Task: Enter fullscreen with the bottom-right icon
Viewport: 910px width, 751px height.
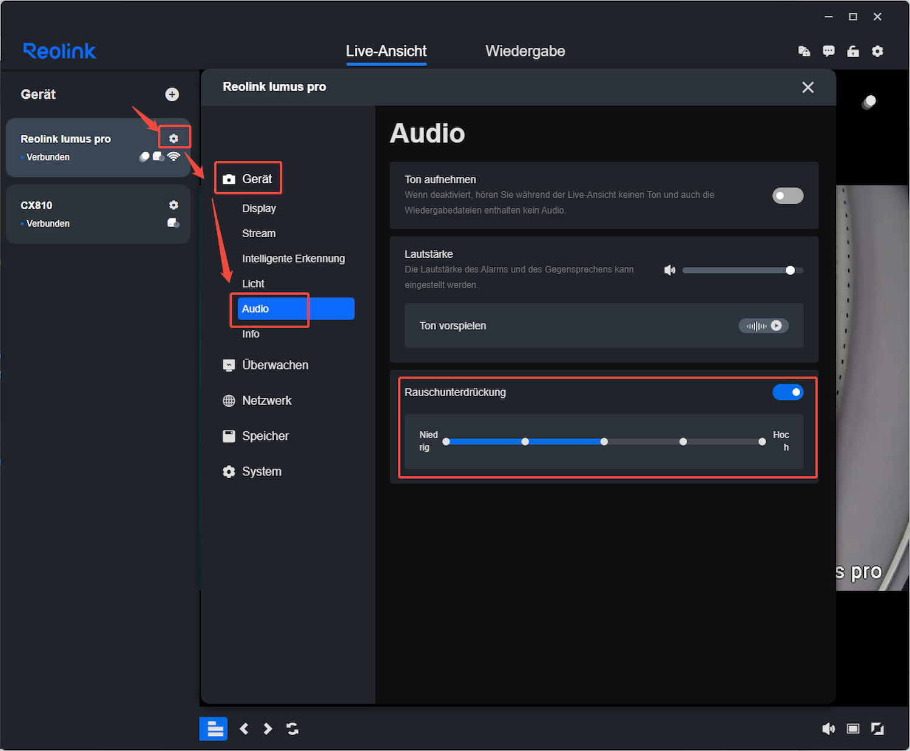Action: (877, 729)
